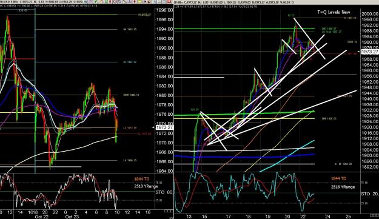The image size is (379, 219).
Task: Click the L3 1973.19 level label
Action: (x=130, y=127)
